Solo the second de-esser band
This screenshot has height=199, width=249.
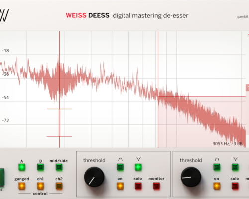235,186
